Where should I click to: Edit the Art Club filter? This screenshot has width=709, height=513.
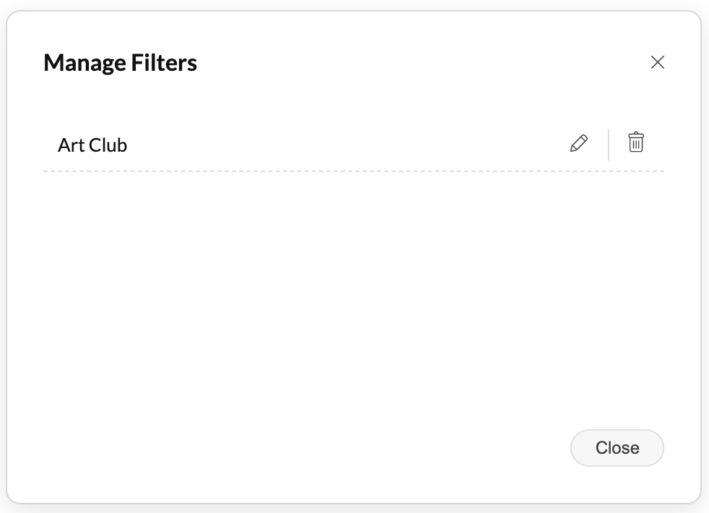pyautogui.click(x=578, y=143)
